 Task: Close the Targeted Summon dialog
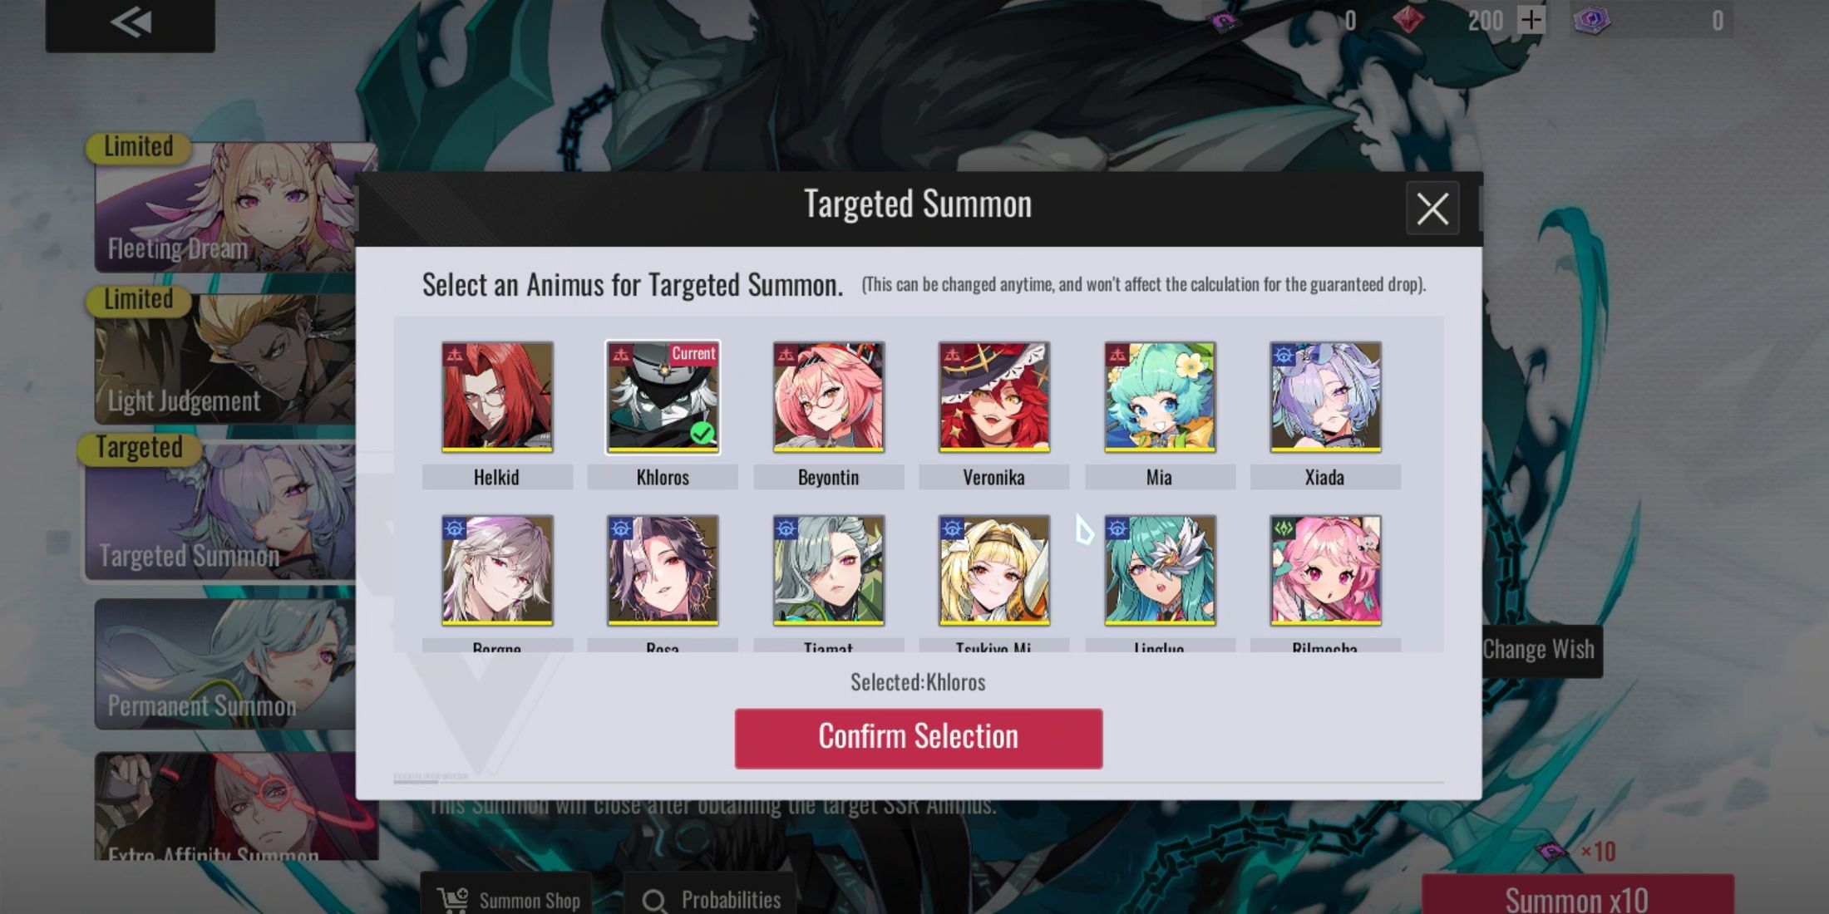tap(1432, 208)
